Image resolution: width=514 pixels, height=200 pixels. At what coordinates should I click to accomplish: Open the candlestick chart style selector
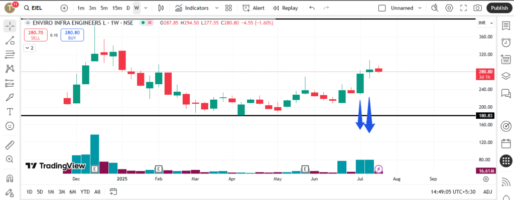161,8
